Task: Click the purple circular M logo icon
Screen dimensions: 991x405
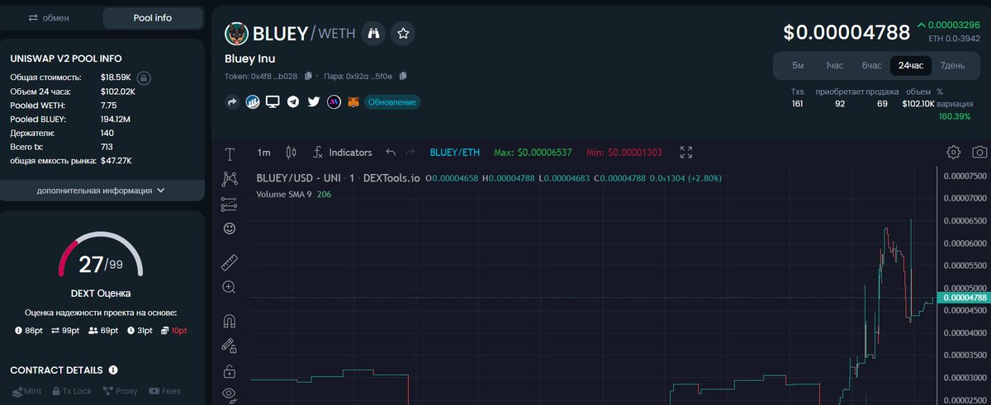Action: [334, 102]
